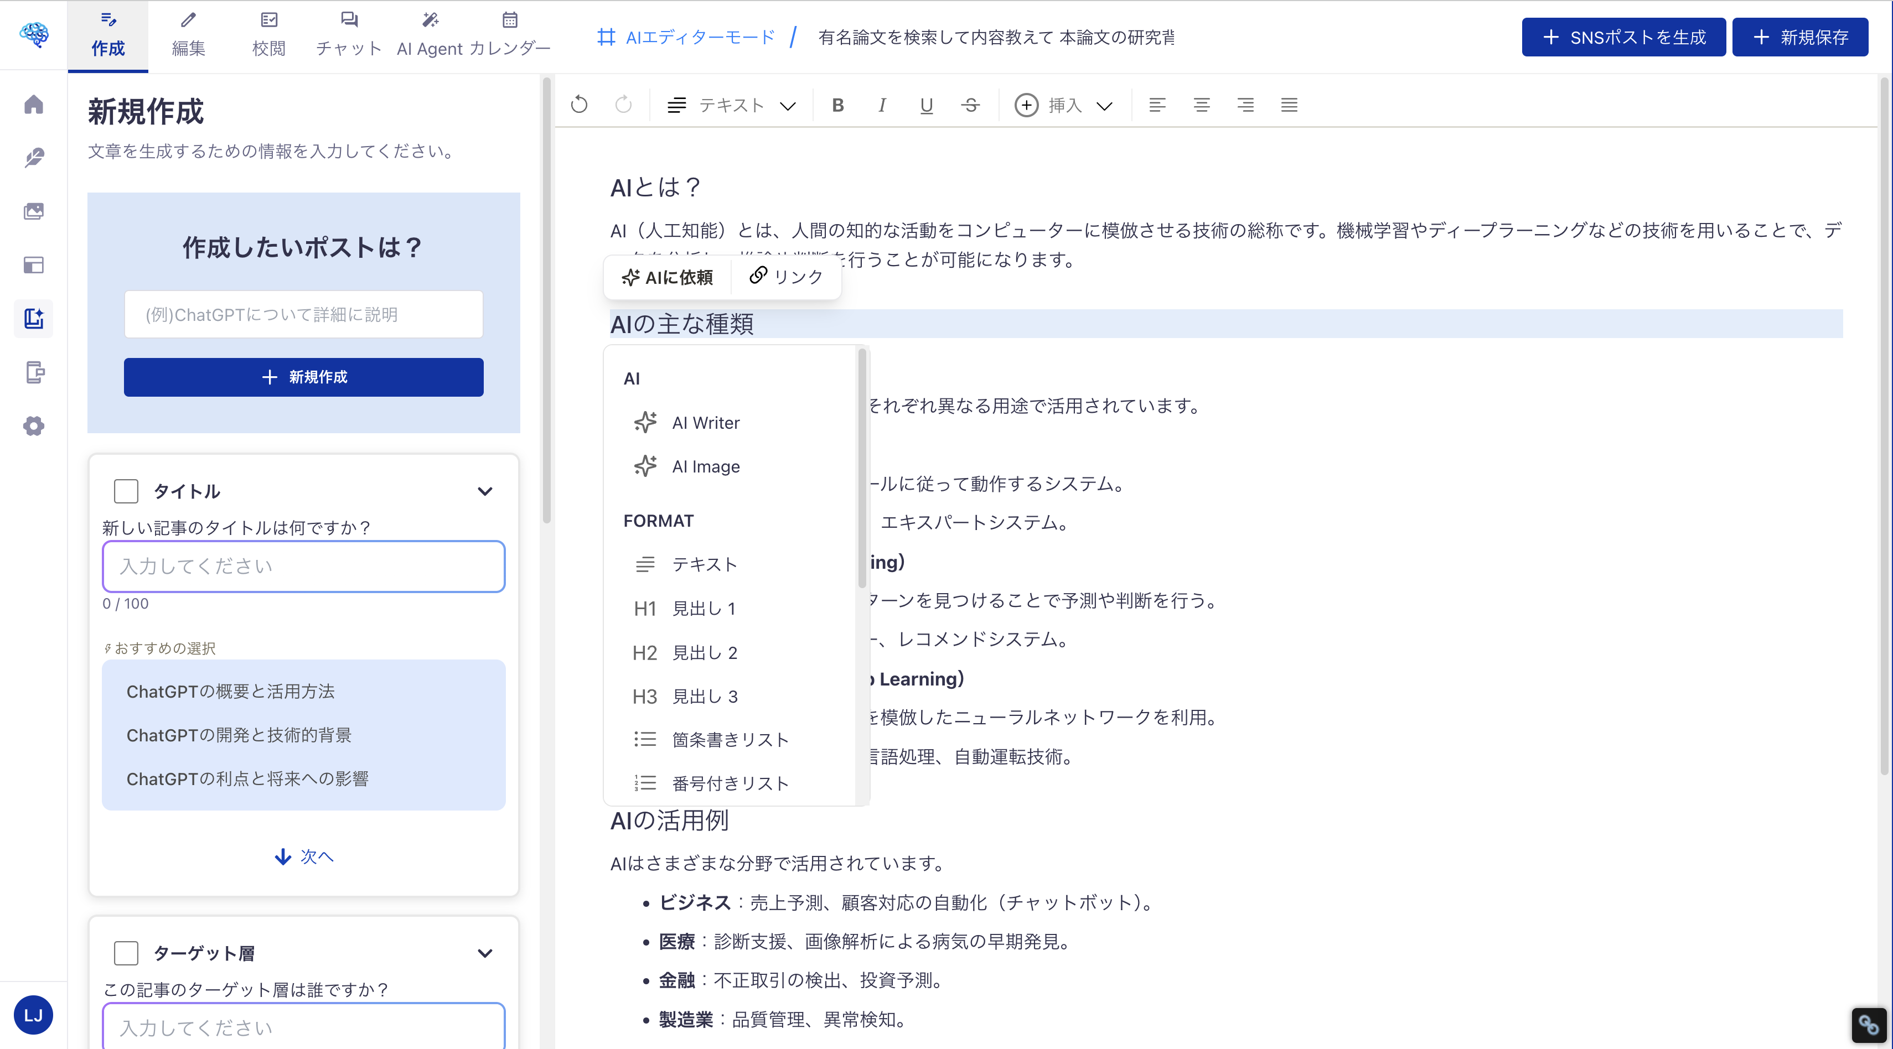Screen dimensions: 1893x1049
Task: Open settings gear in sidebar
Action: point(34,426)
